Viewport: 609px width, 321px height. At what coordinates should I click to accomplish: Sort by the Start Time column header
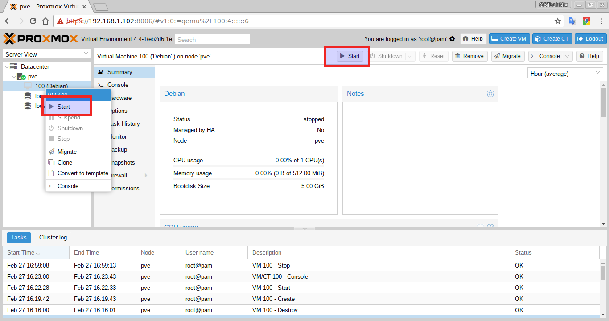point(36,252)
